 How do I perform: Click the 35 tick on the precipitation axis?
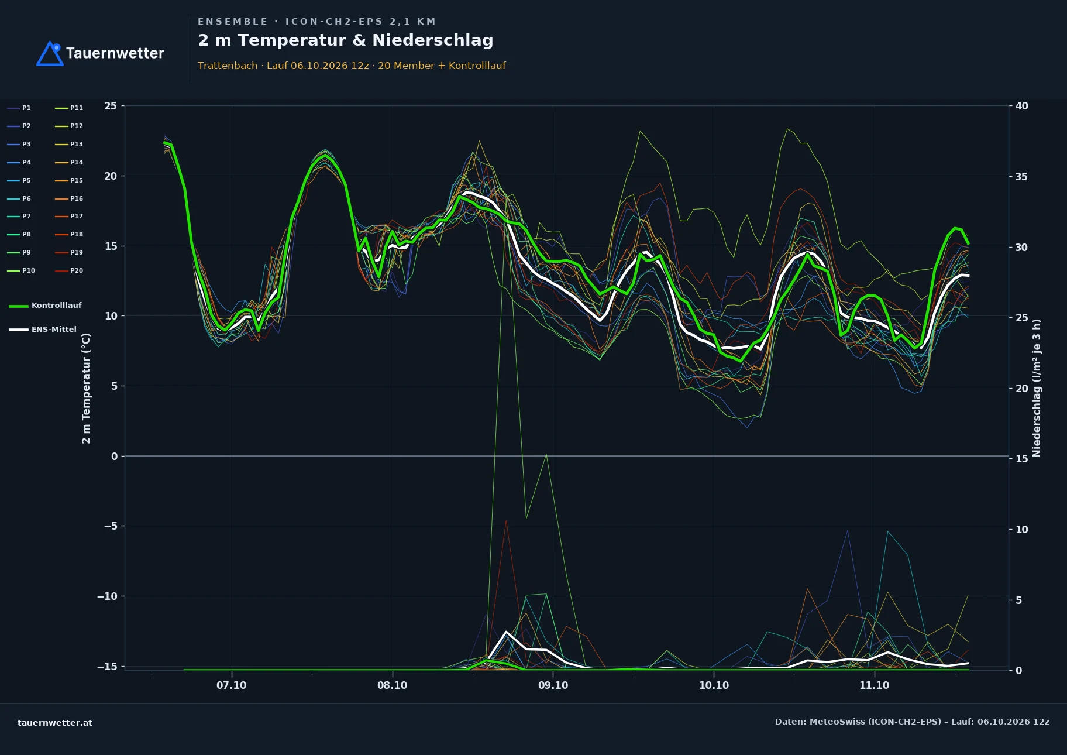point(1021,177)
